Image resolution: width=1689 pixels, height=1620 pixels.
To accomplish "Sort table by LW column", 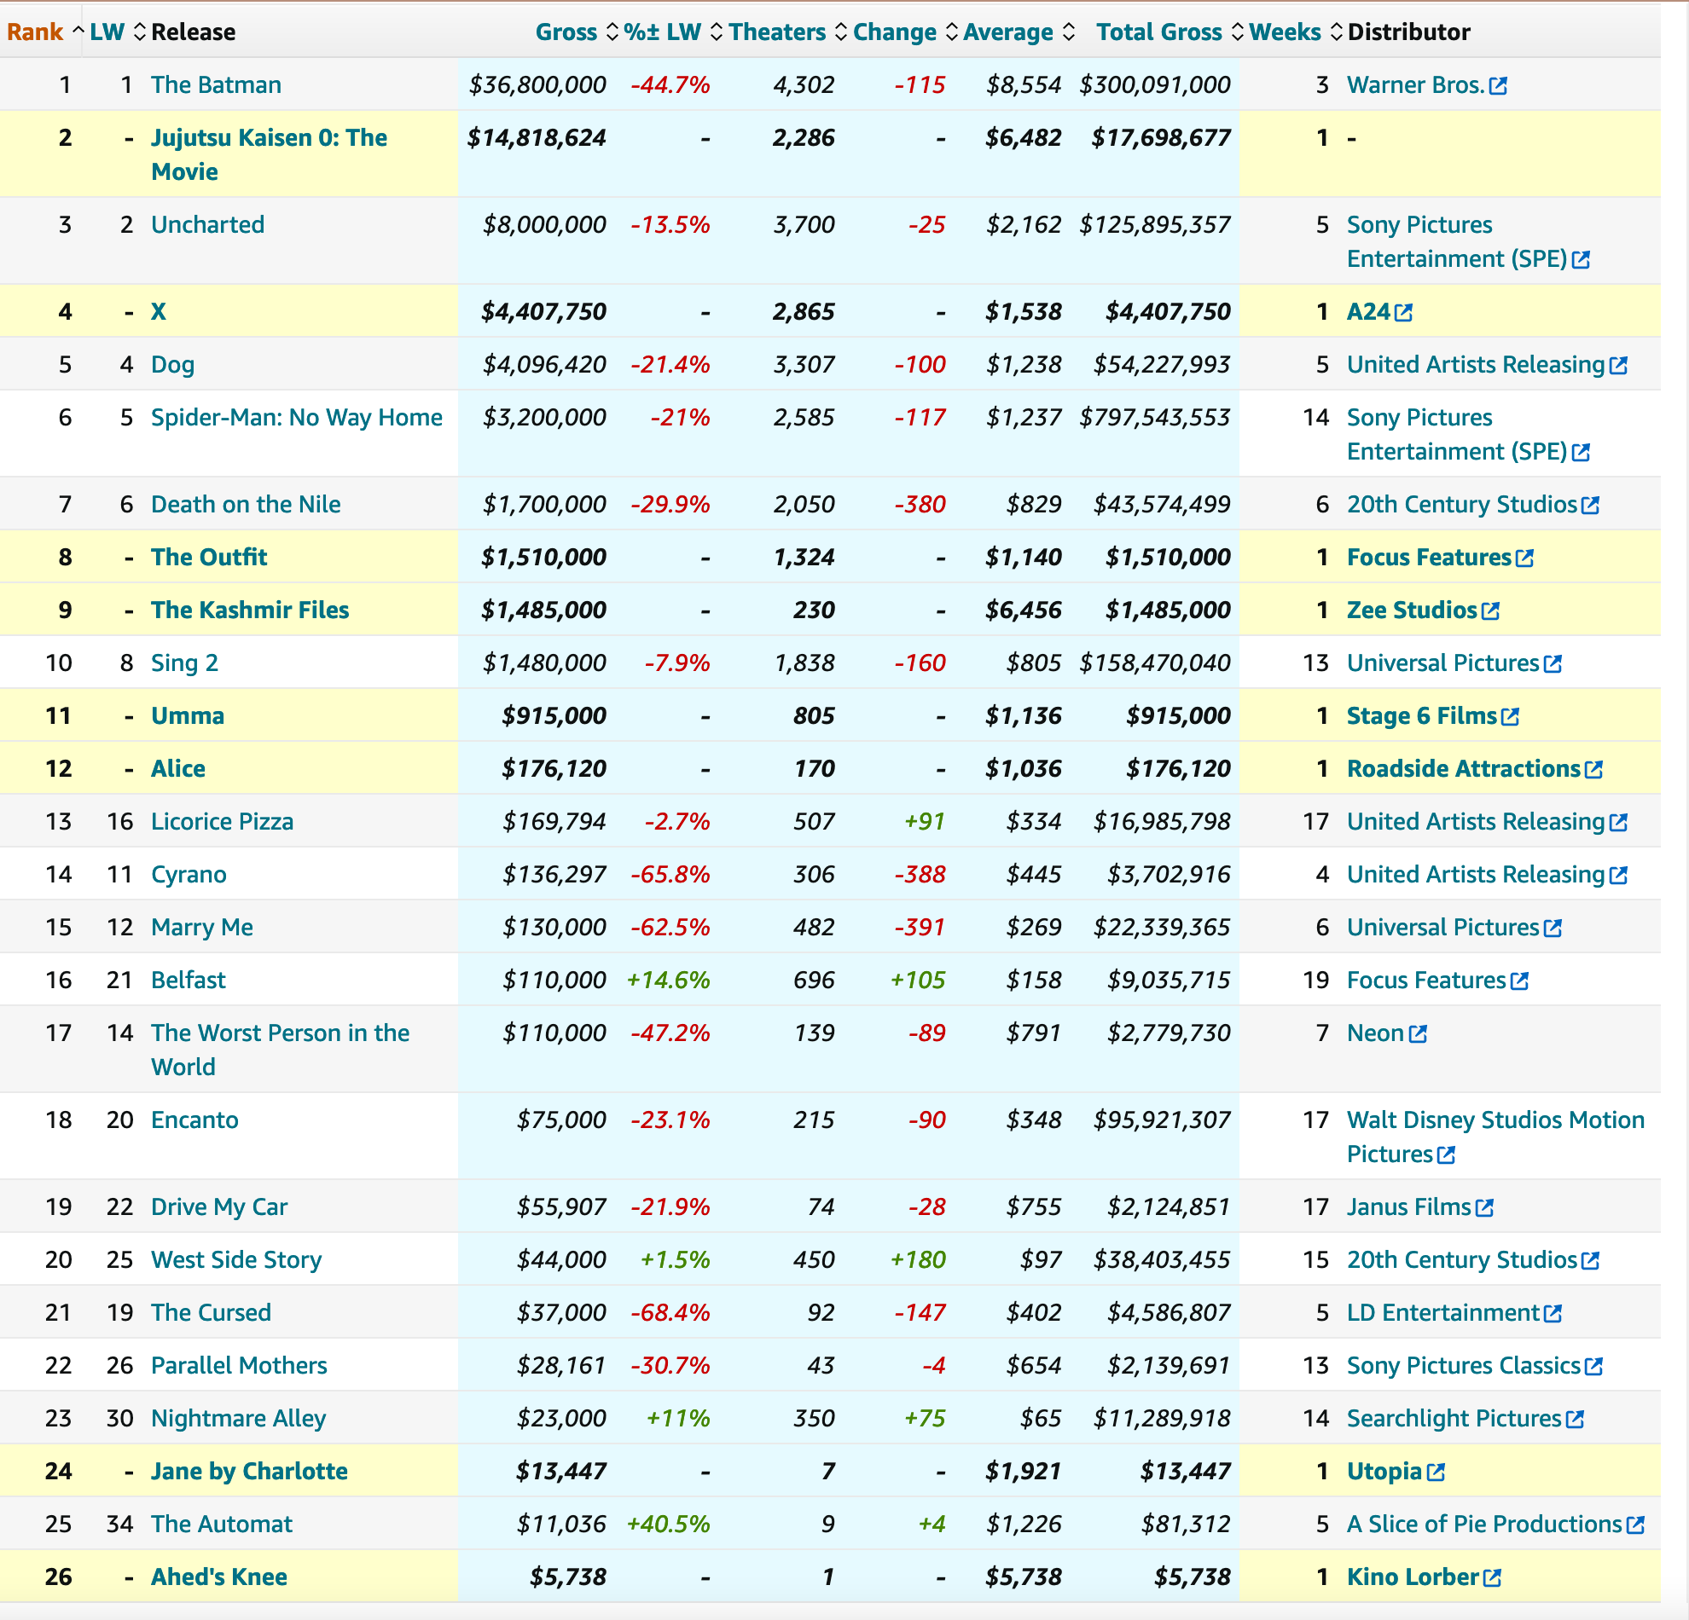I will (117, 32).
